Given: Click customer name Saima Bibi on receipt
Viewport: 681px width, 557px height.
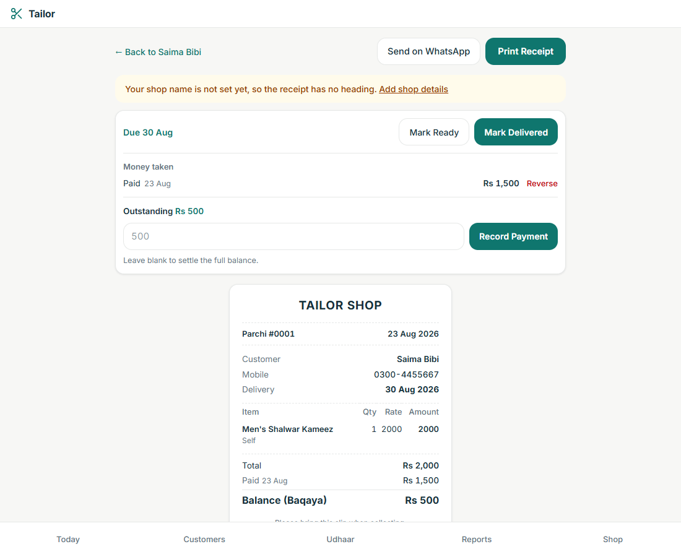Looking at the screenshot, I should click(x=418, y=359).
